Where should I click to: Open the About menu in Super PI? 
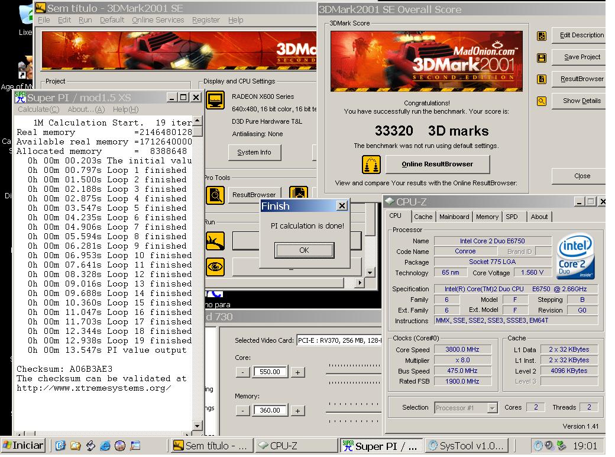[x=86, y=110]
